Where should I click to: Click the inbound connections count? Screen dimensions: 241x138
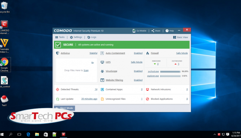click(x=158, y=64)
